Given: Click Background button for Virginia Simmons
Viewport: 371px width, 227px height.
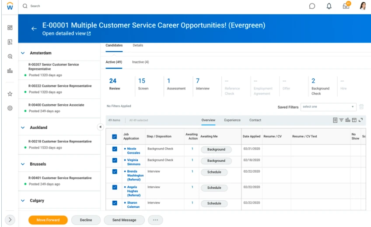Looking at the screenshot, I should [x=216, y=161].
